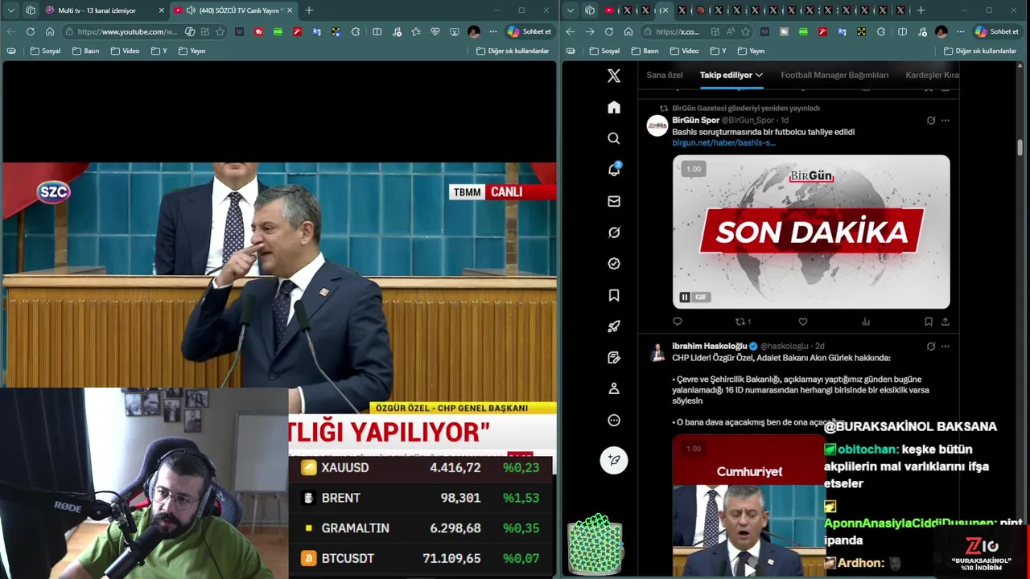1030x579 pixels.
Task: Expand Diğer sık kullanılanlar in the X window
Action: coord(979,51)
